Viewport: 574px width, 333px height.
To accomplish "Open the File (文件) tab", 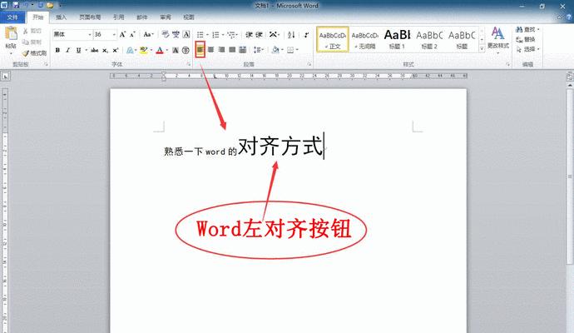I will tap(12, 17).
